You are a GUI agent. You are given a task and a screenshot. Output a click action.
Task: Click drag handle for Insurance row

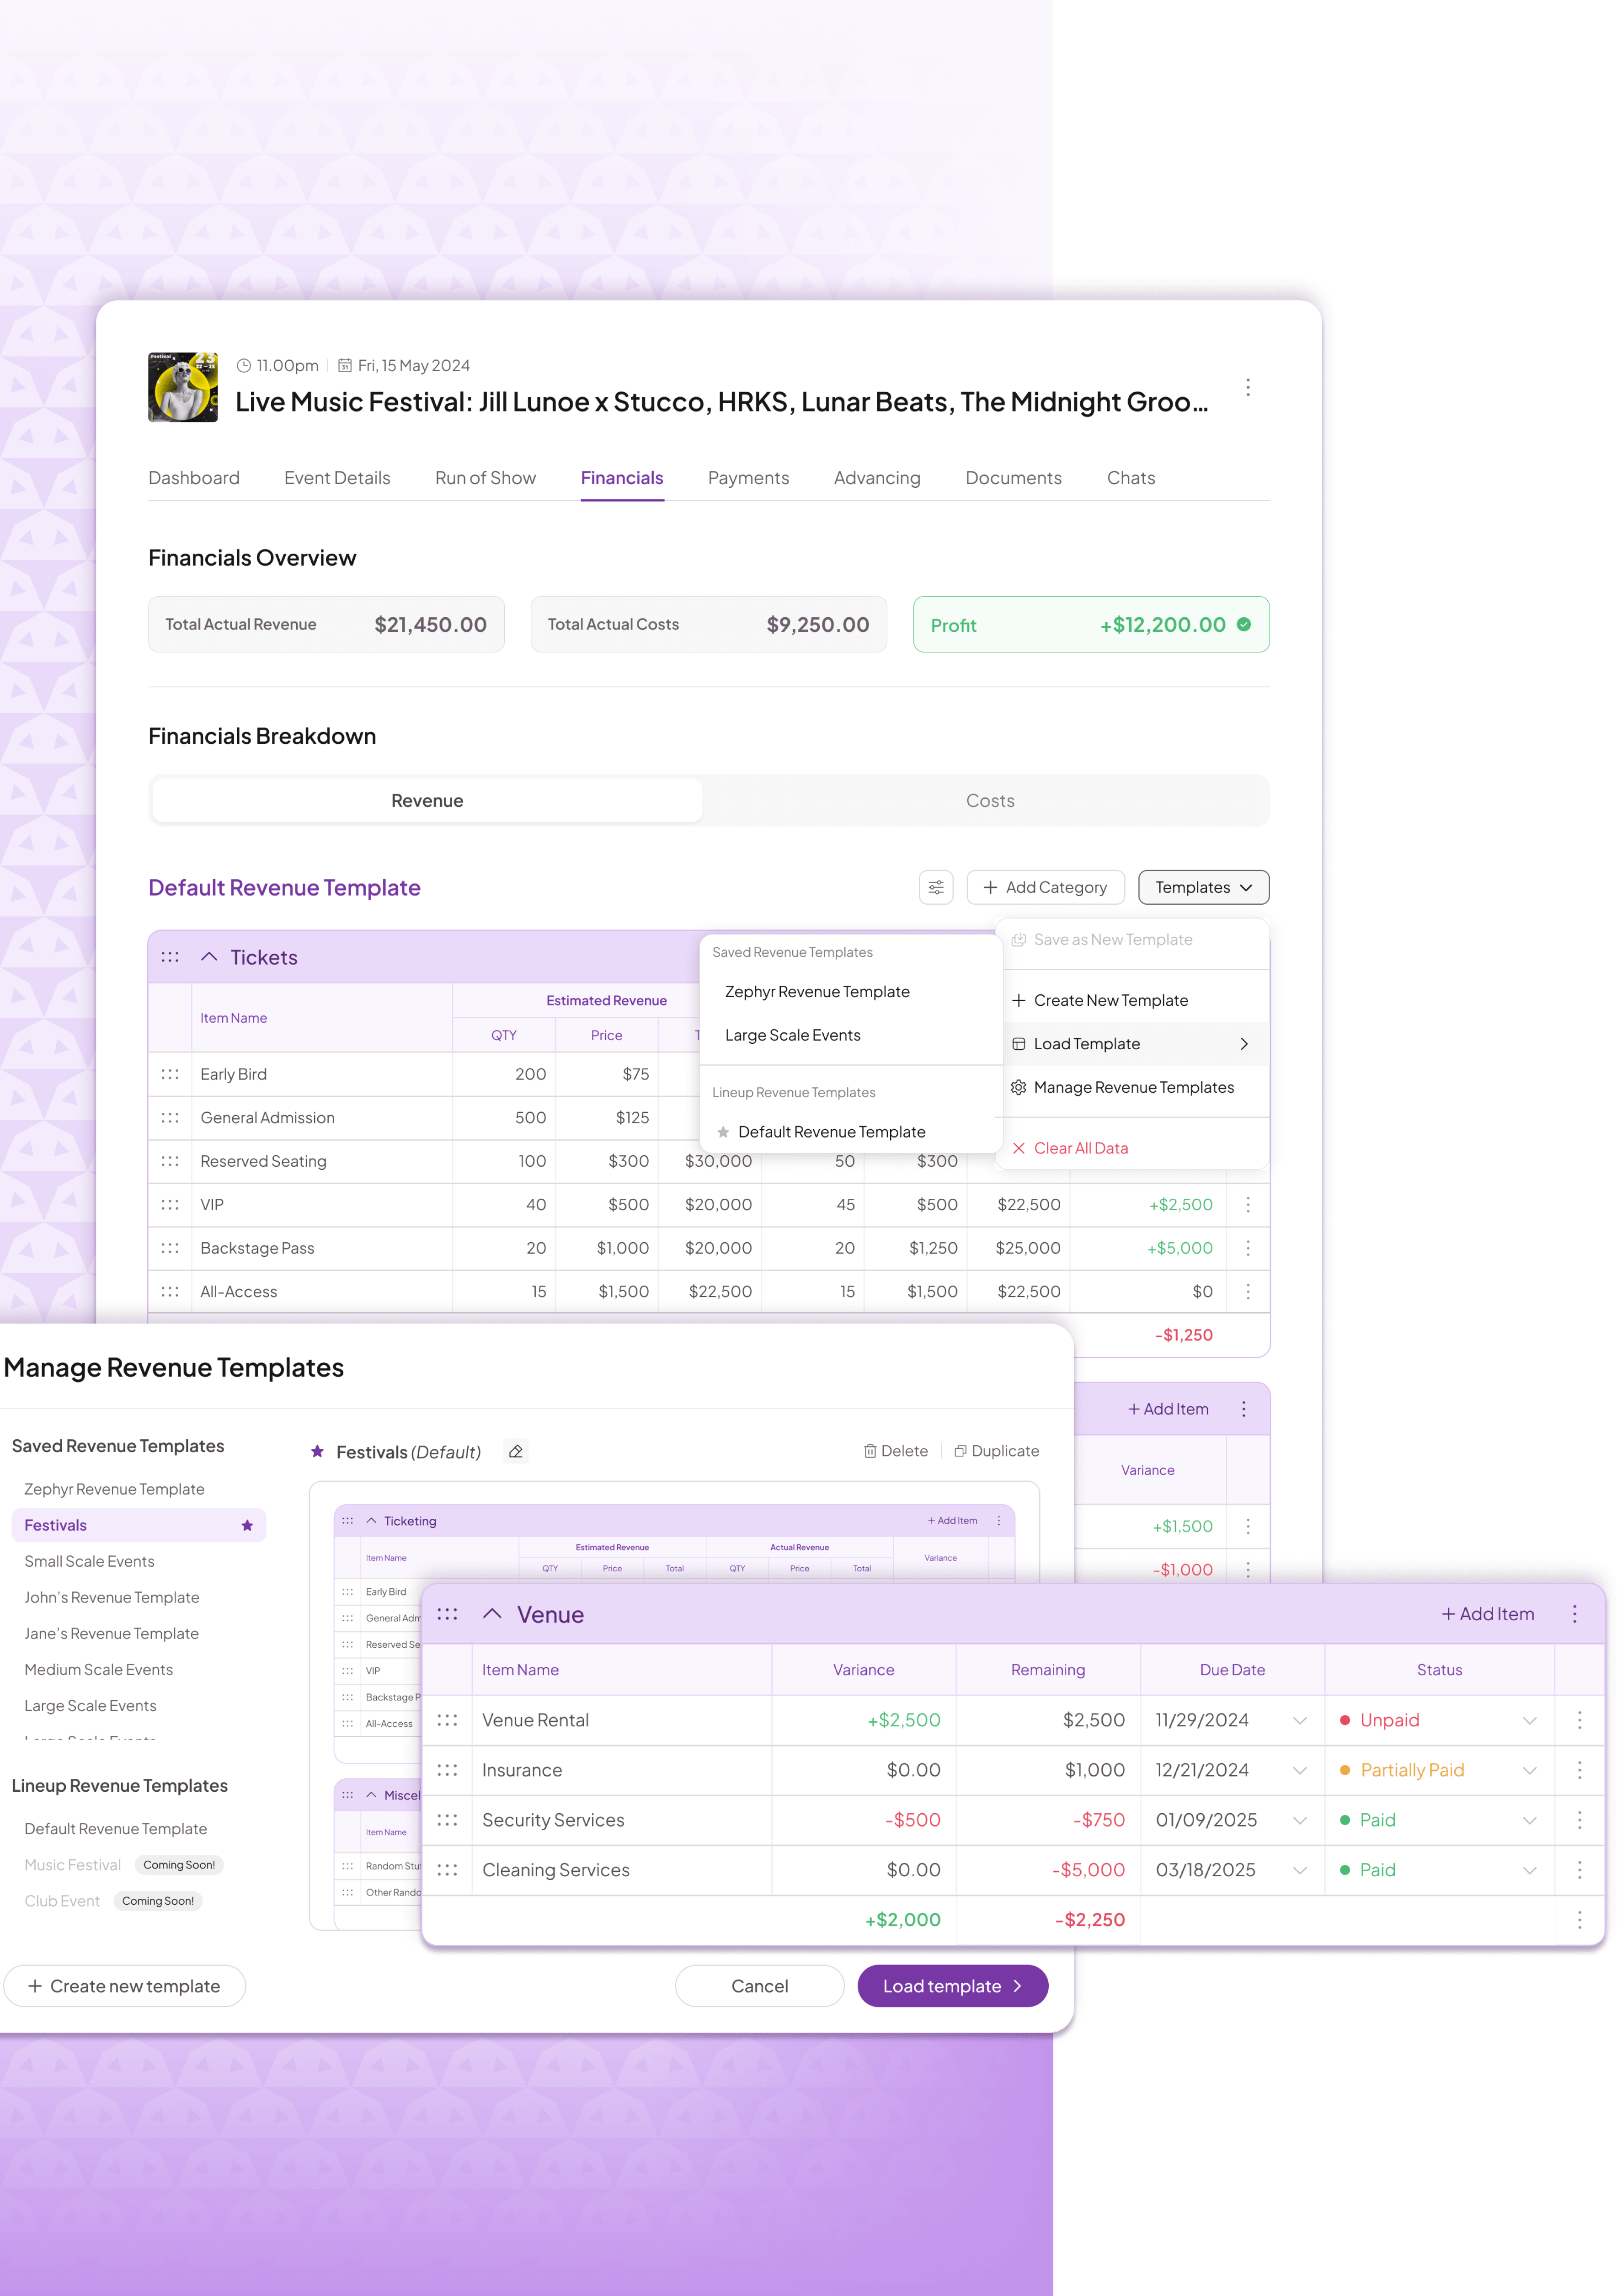click(x=447, y=1770)
